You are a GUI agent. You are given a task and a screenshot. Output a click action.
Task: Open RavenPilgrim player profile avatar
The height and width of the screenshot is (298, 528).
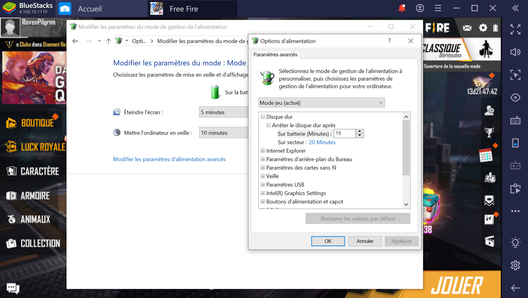coord(10,28)
